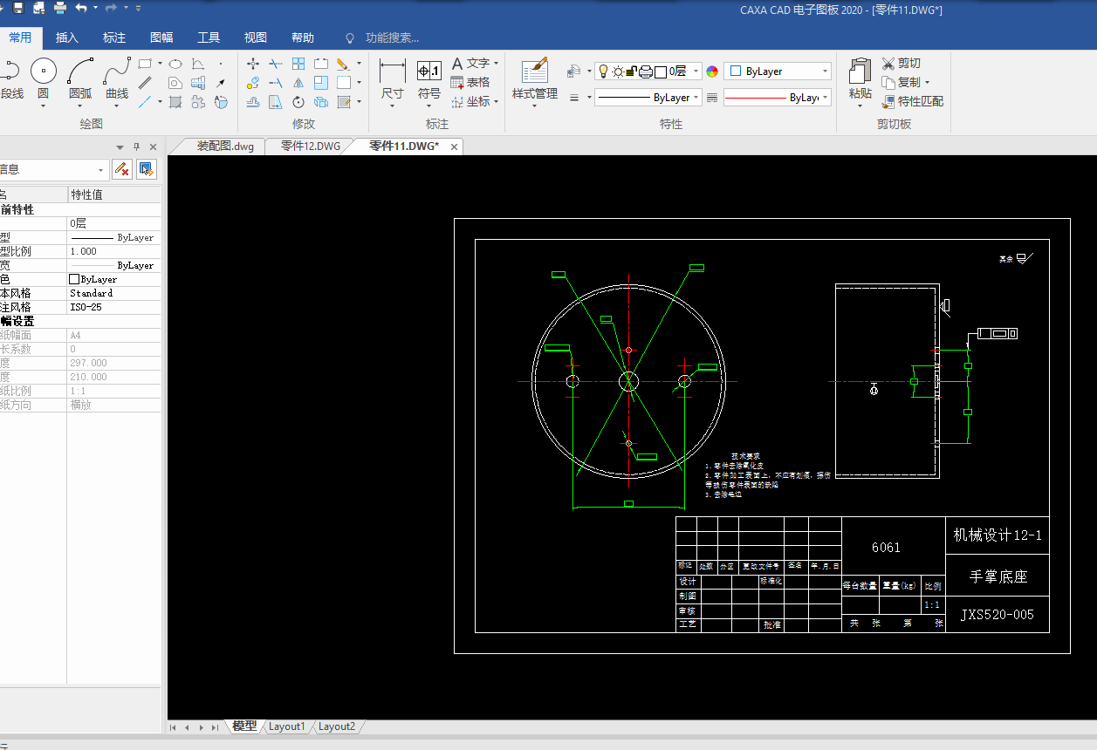Toggle pin on properties panel
1097x750 pixels.
coord(136,147)
